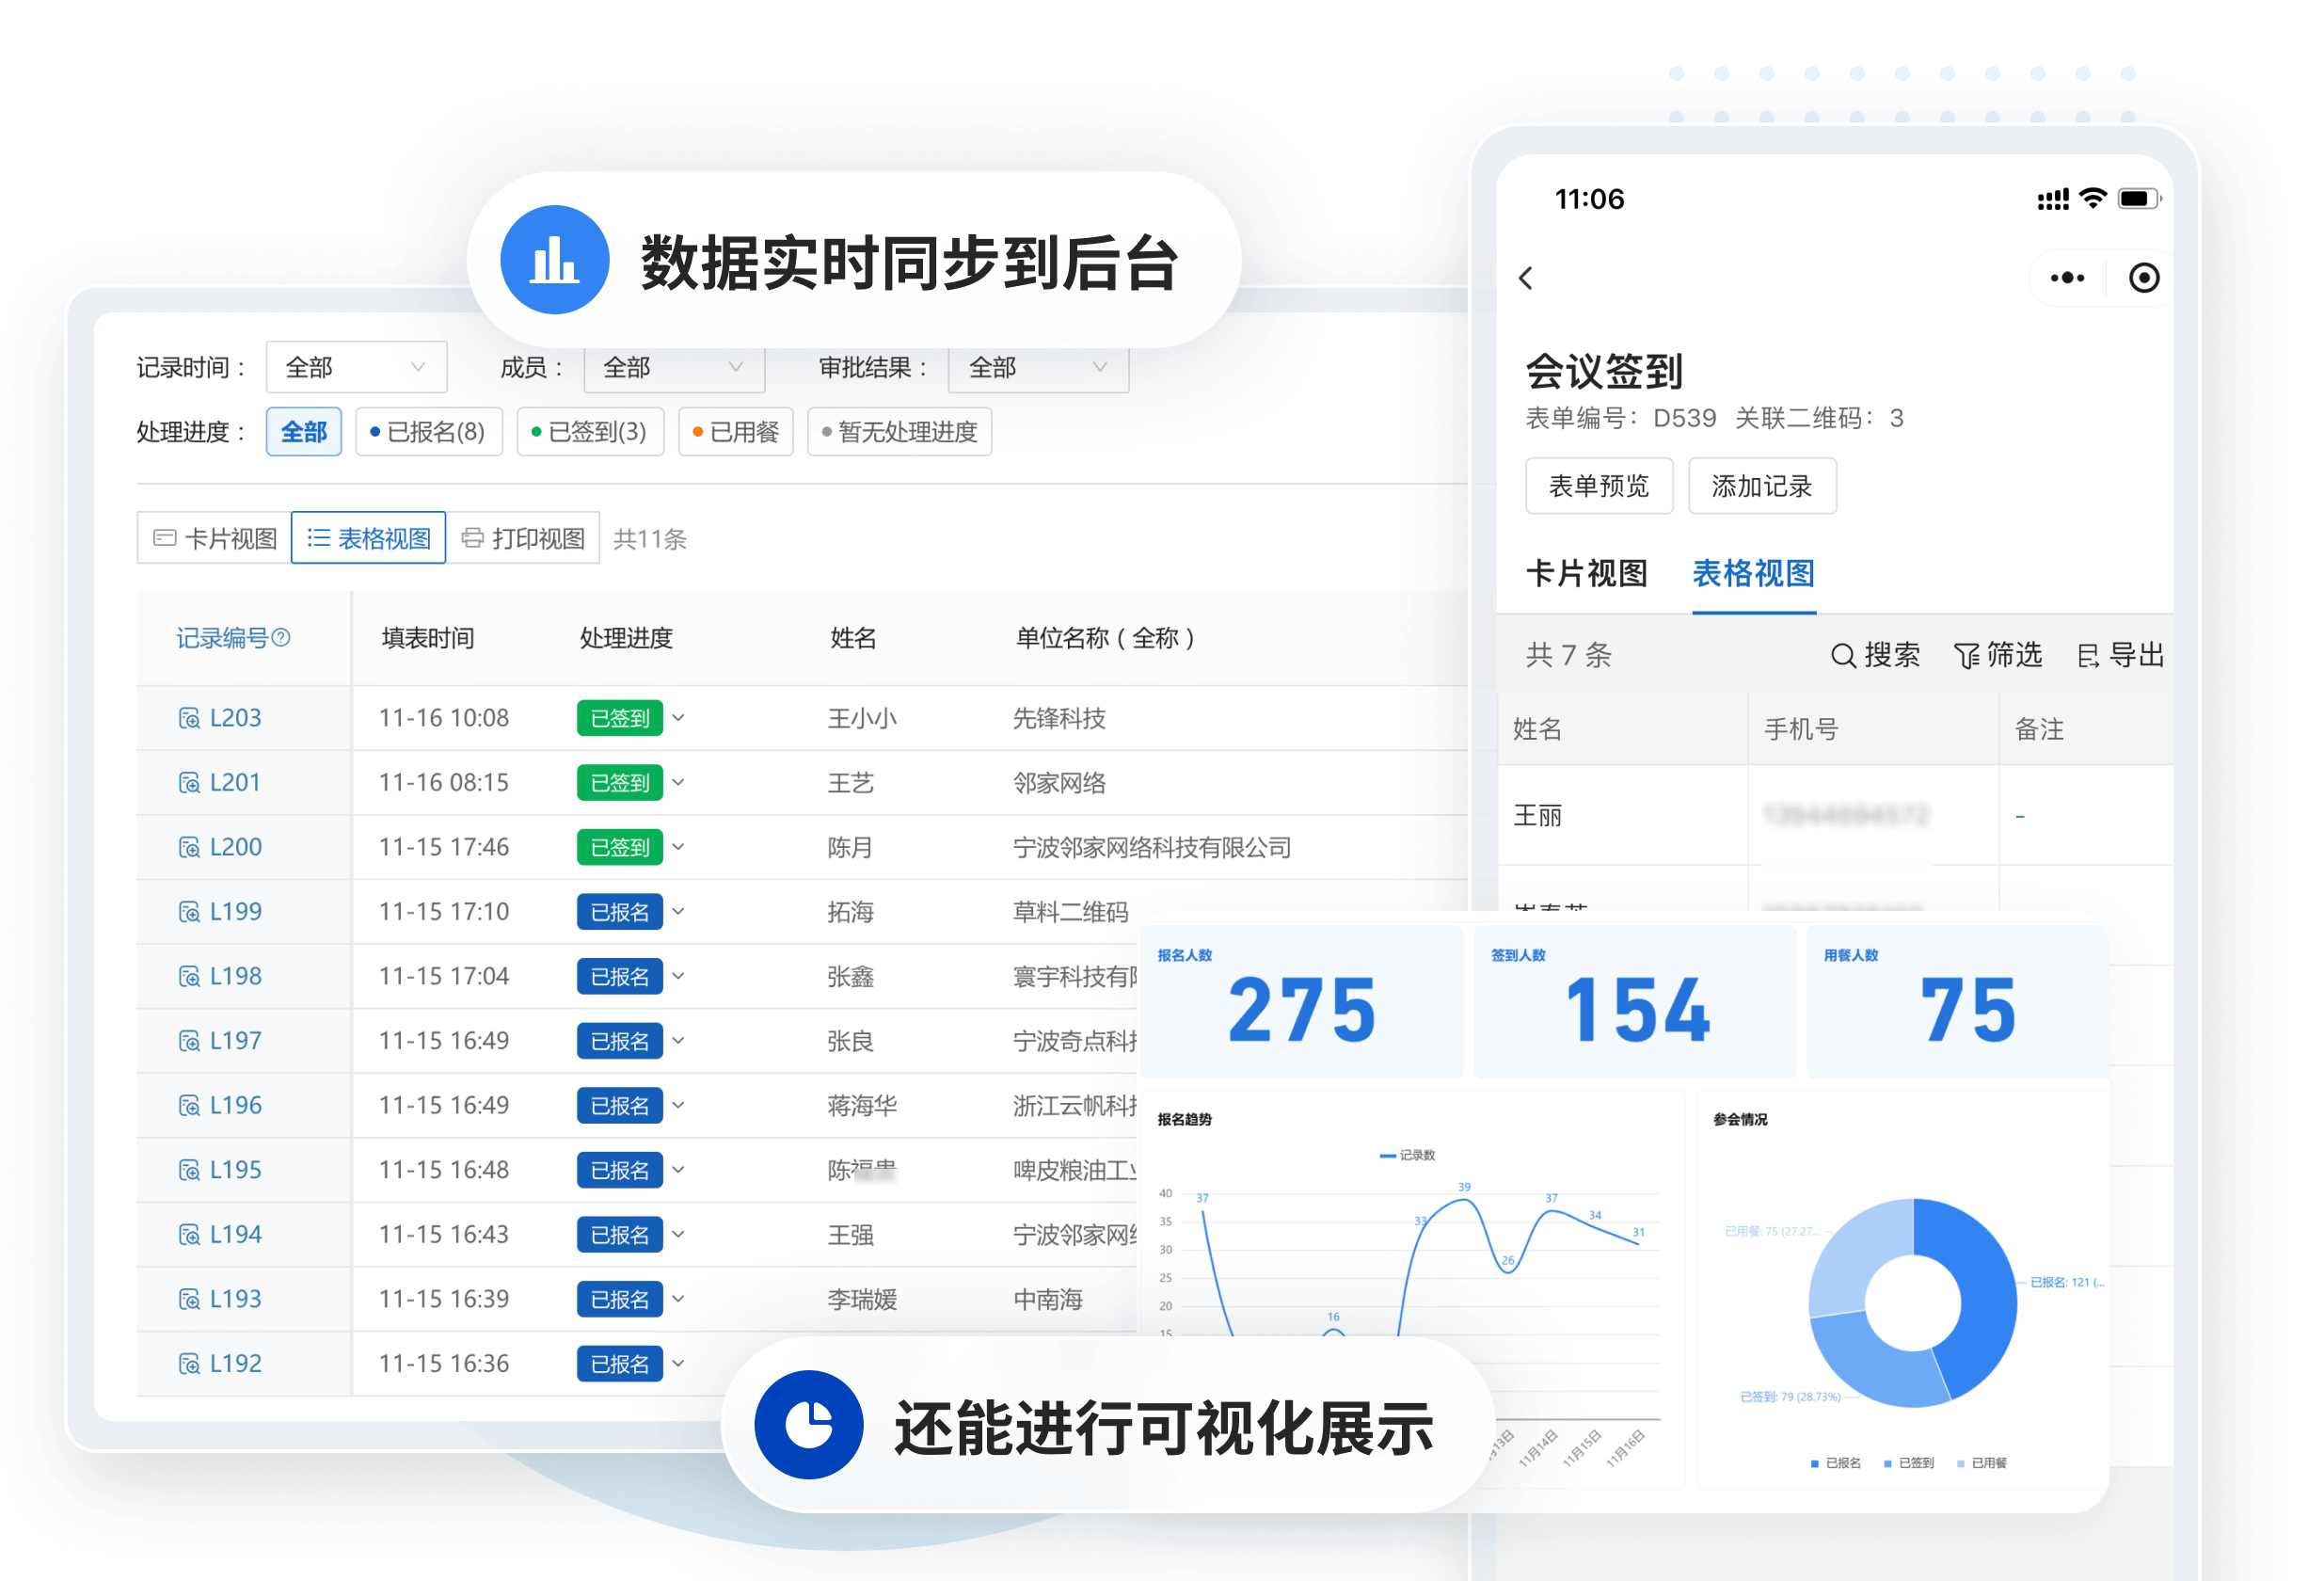Tap three-dot more menu in phone
Viewport: 2324px width, 1581px height.
click(x=2067, y=278)
